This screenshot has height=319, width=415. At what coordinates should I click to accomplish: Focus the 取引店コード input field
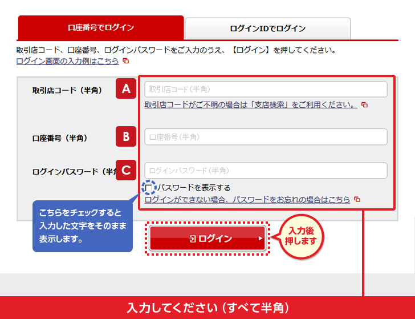coord(266,89)
